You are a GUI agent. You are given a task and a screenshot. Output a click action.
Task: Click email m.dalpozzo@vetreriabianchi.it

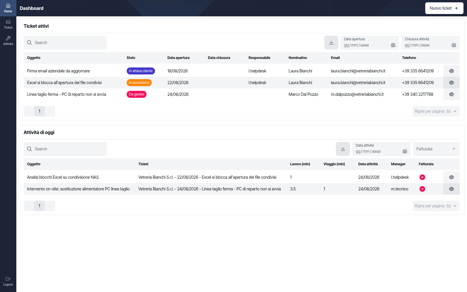click(x=357, y=94)
